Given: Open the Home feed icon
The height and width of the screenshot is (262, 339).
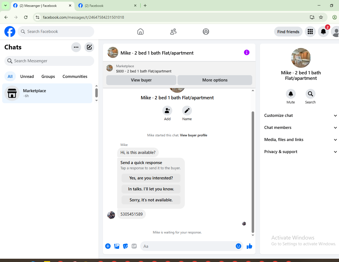Looking at the screenshot, I should pos(140,32).
